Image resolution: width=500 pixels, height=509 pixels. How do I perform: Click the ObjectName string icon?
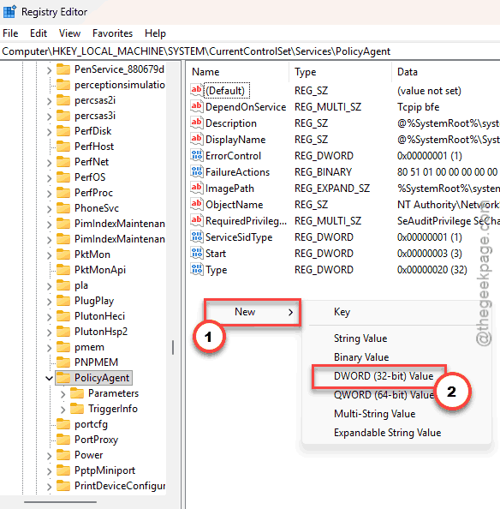pos(197,204)
